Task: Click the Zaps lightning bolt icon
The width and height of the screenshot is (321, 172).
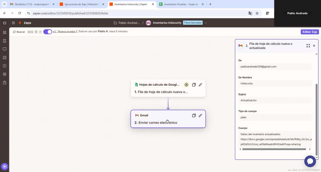Action: click(x=20, y=23)
